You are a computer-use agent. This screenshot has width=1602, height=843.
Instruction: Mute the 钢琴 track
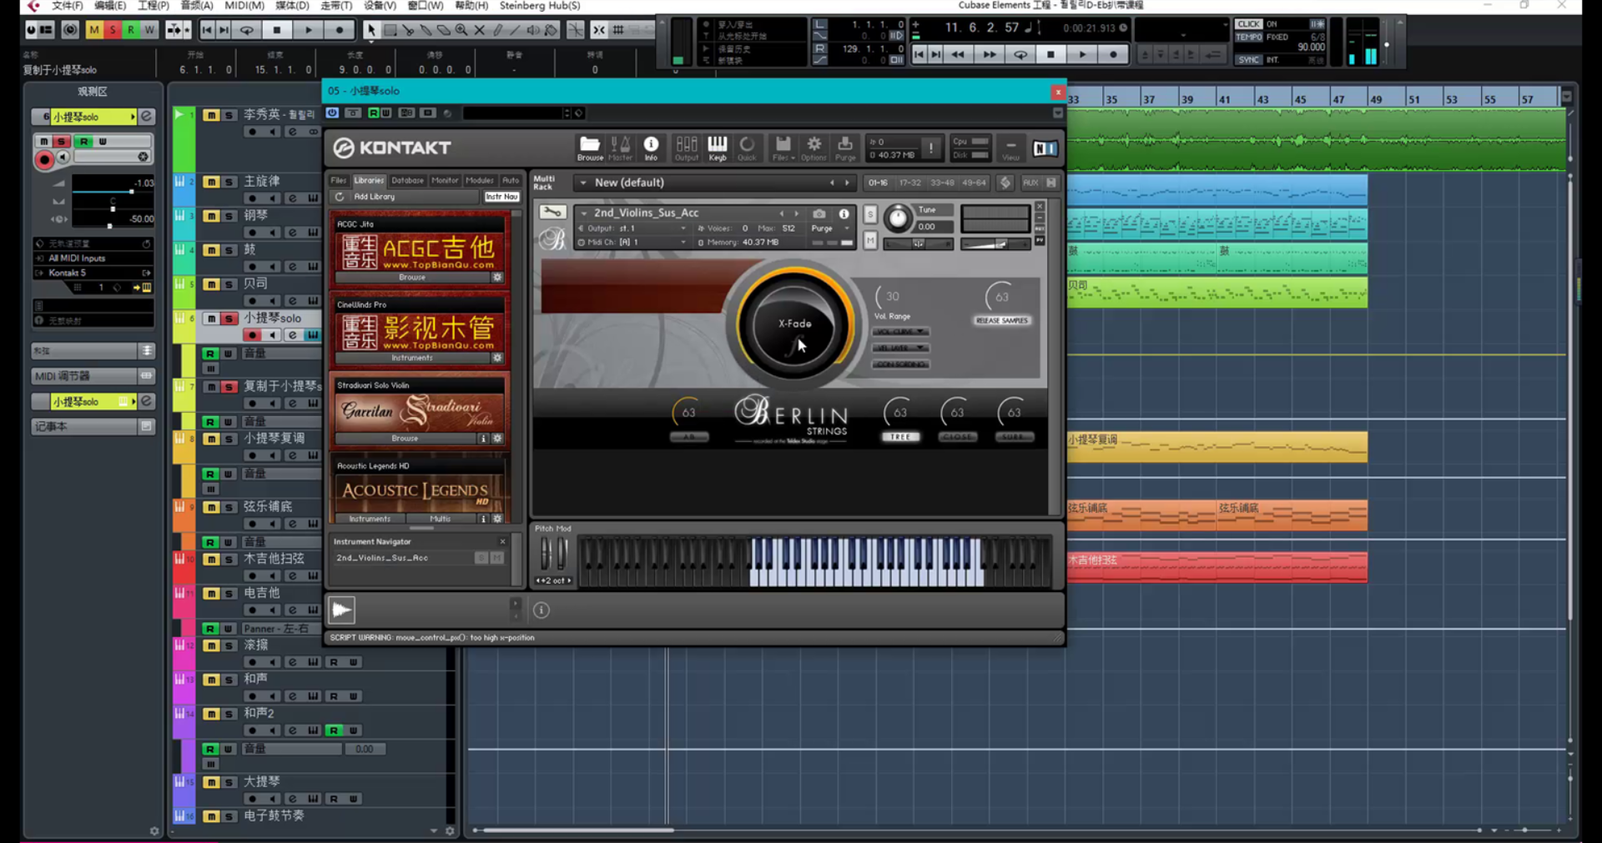211,216
